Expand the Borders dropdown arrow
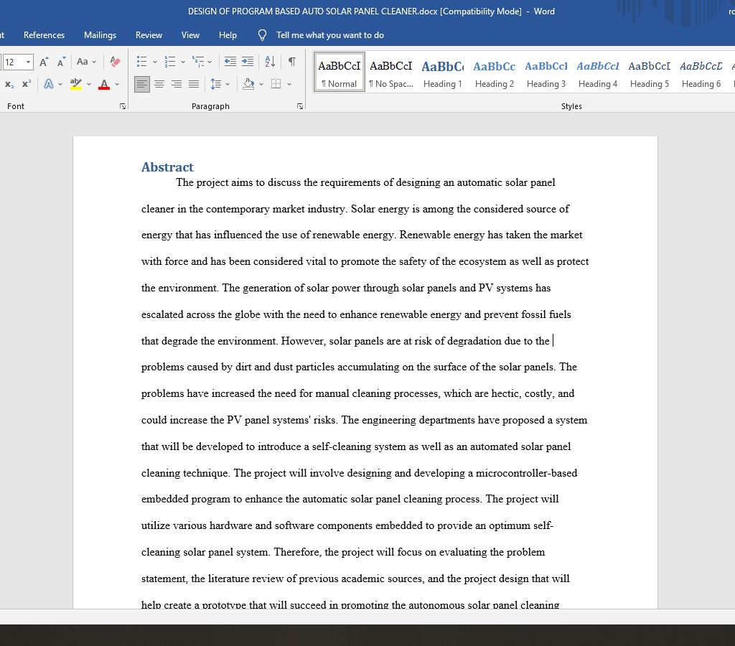This screenshot has height=646, width=735. click(289, 85)
